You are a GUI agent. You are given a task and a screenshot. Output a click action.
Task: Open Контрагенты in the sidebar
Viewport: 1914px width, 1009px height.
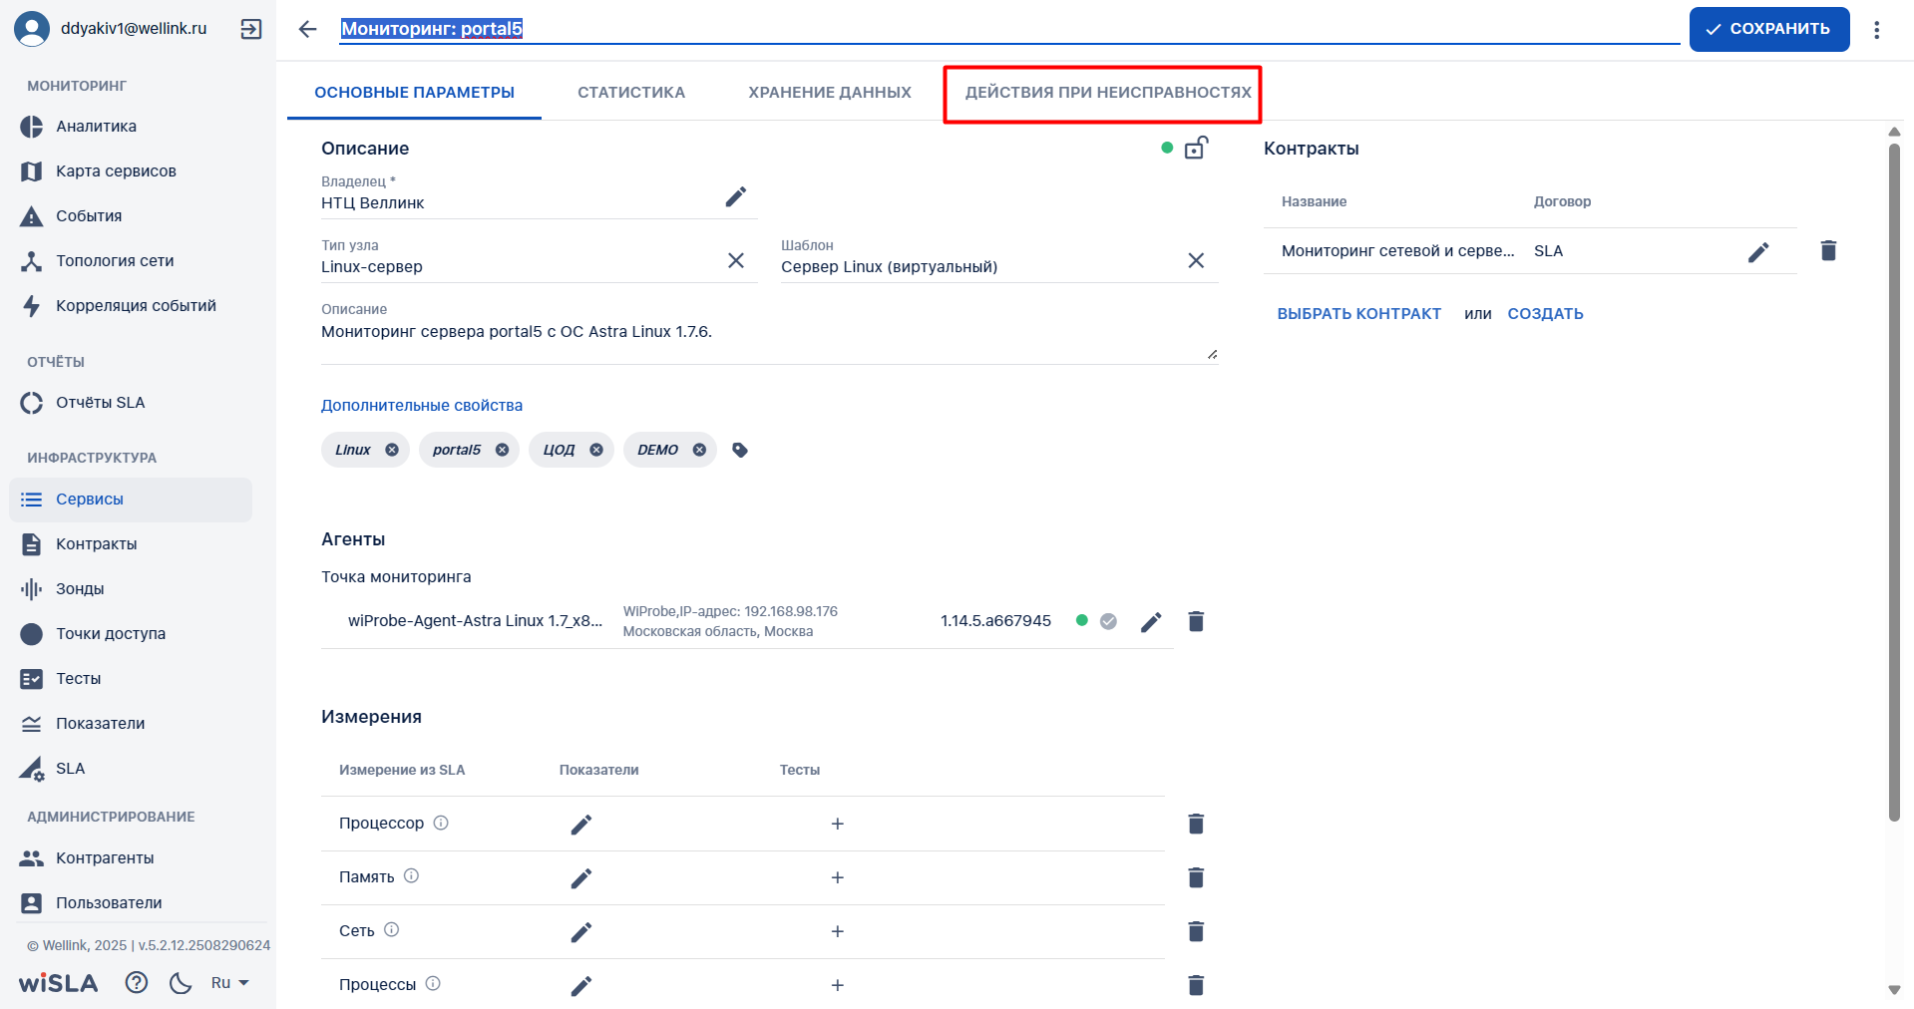(x=131, y=858)
